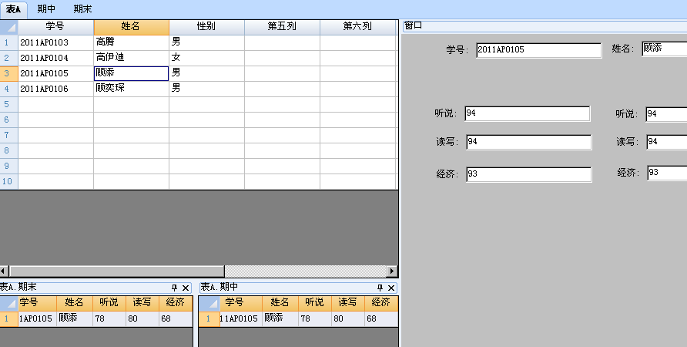Pin the 表A.期末 panel
Viewport: 687px width, 347px height.
point(174,288)
